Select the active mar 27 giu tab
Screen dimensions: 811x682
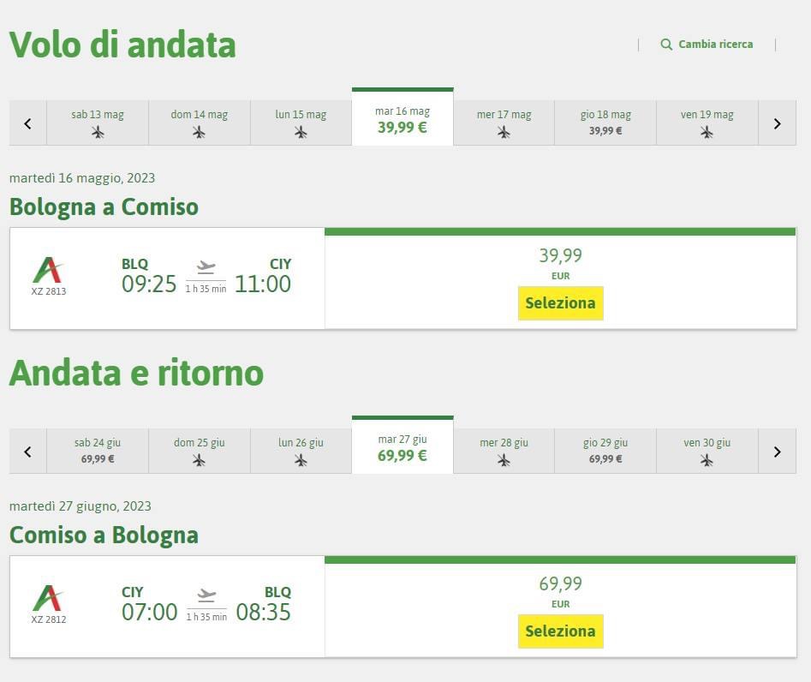point(403,448)
